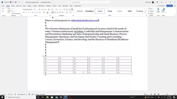Switch to the Layout tab
The image size is (177, 99).
35,6
